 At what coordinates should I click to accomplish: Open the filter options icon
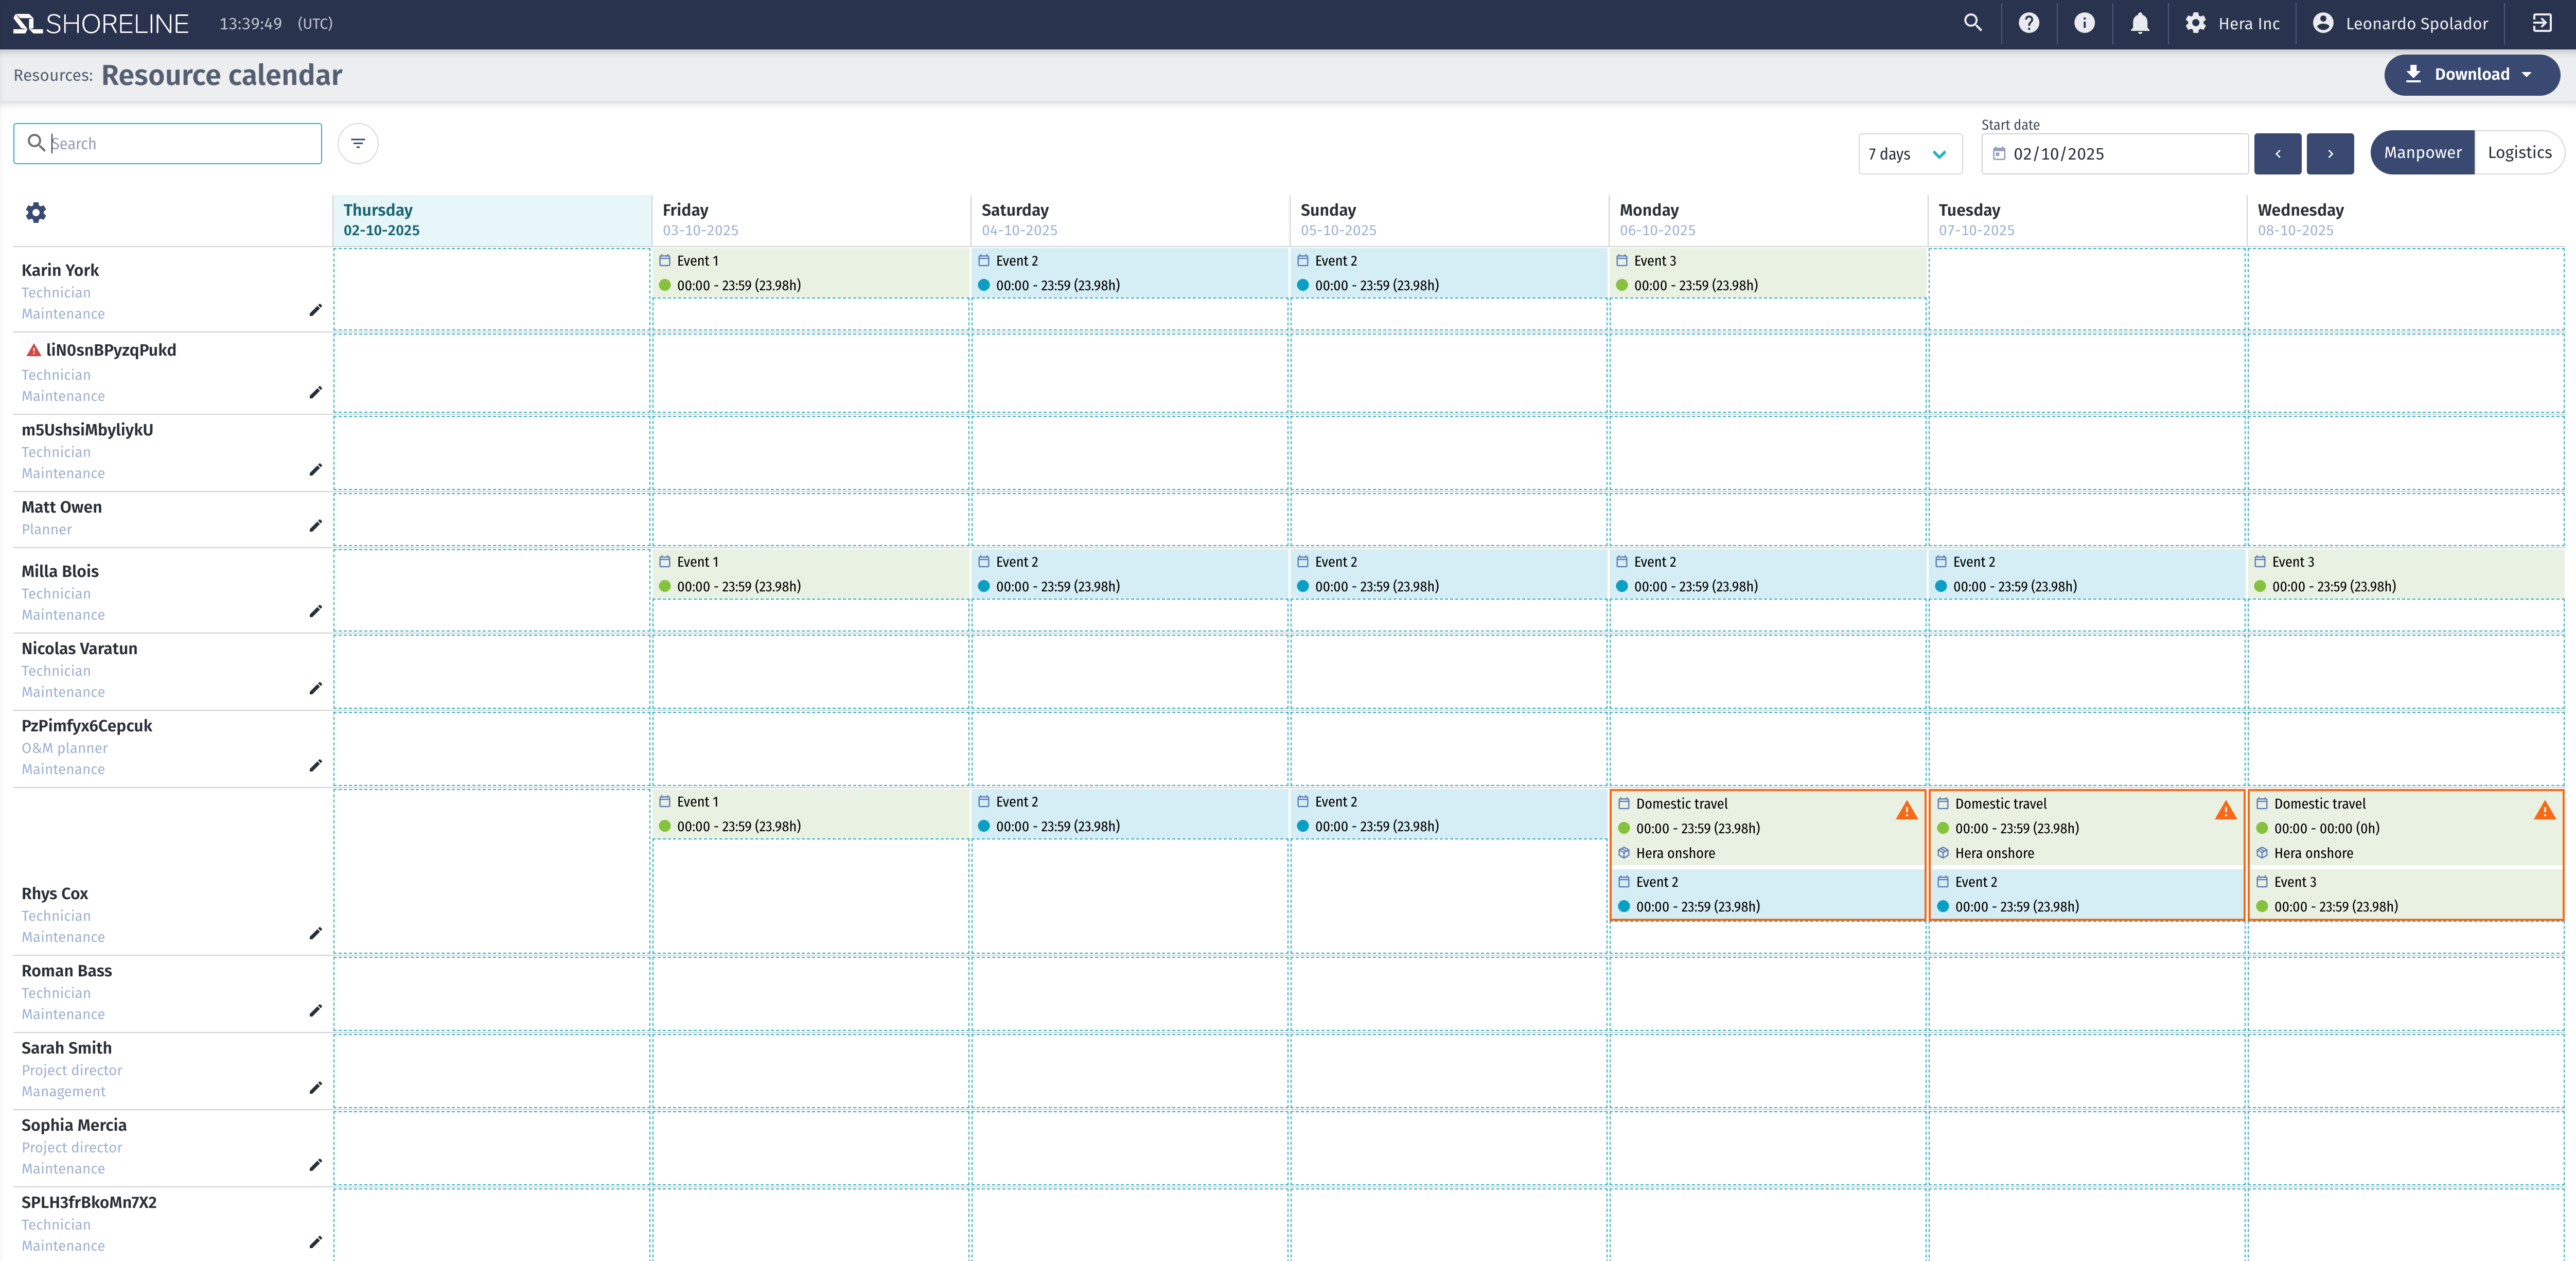coord(358,143)
